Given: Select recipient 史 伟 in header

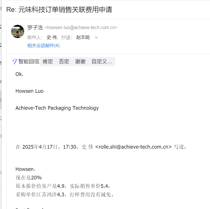Looking at the screenshot, I should (x=52, y=38).
